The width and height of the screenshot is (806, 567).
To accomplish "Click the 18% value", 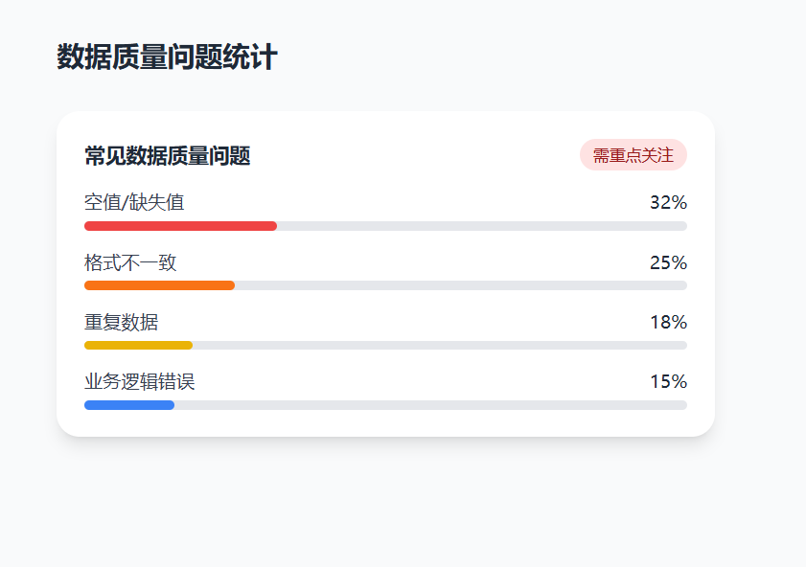I will click(x=668, y=322).
